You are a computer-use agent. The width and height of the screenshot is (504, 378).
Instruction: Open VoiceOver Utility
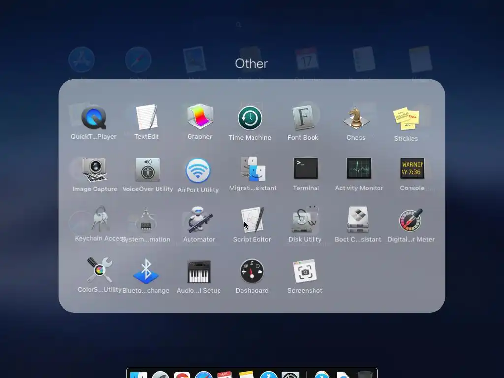[x=148, y=169]
